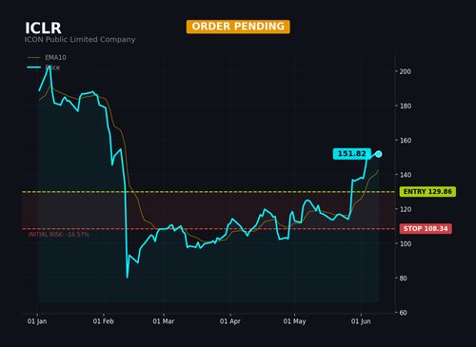This screenshot has width=476, height=347.
Task: Click the 160 price axis label
Action: click(x=406, y=141)
